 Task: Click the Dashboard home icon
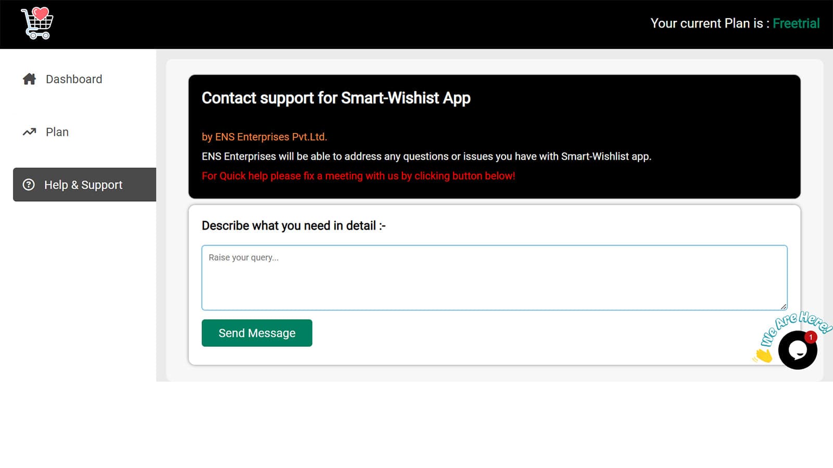pyautogui.click(x=30, y=79)
